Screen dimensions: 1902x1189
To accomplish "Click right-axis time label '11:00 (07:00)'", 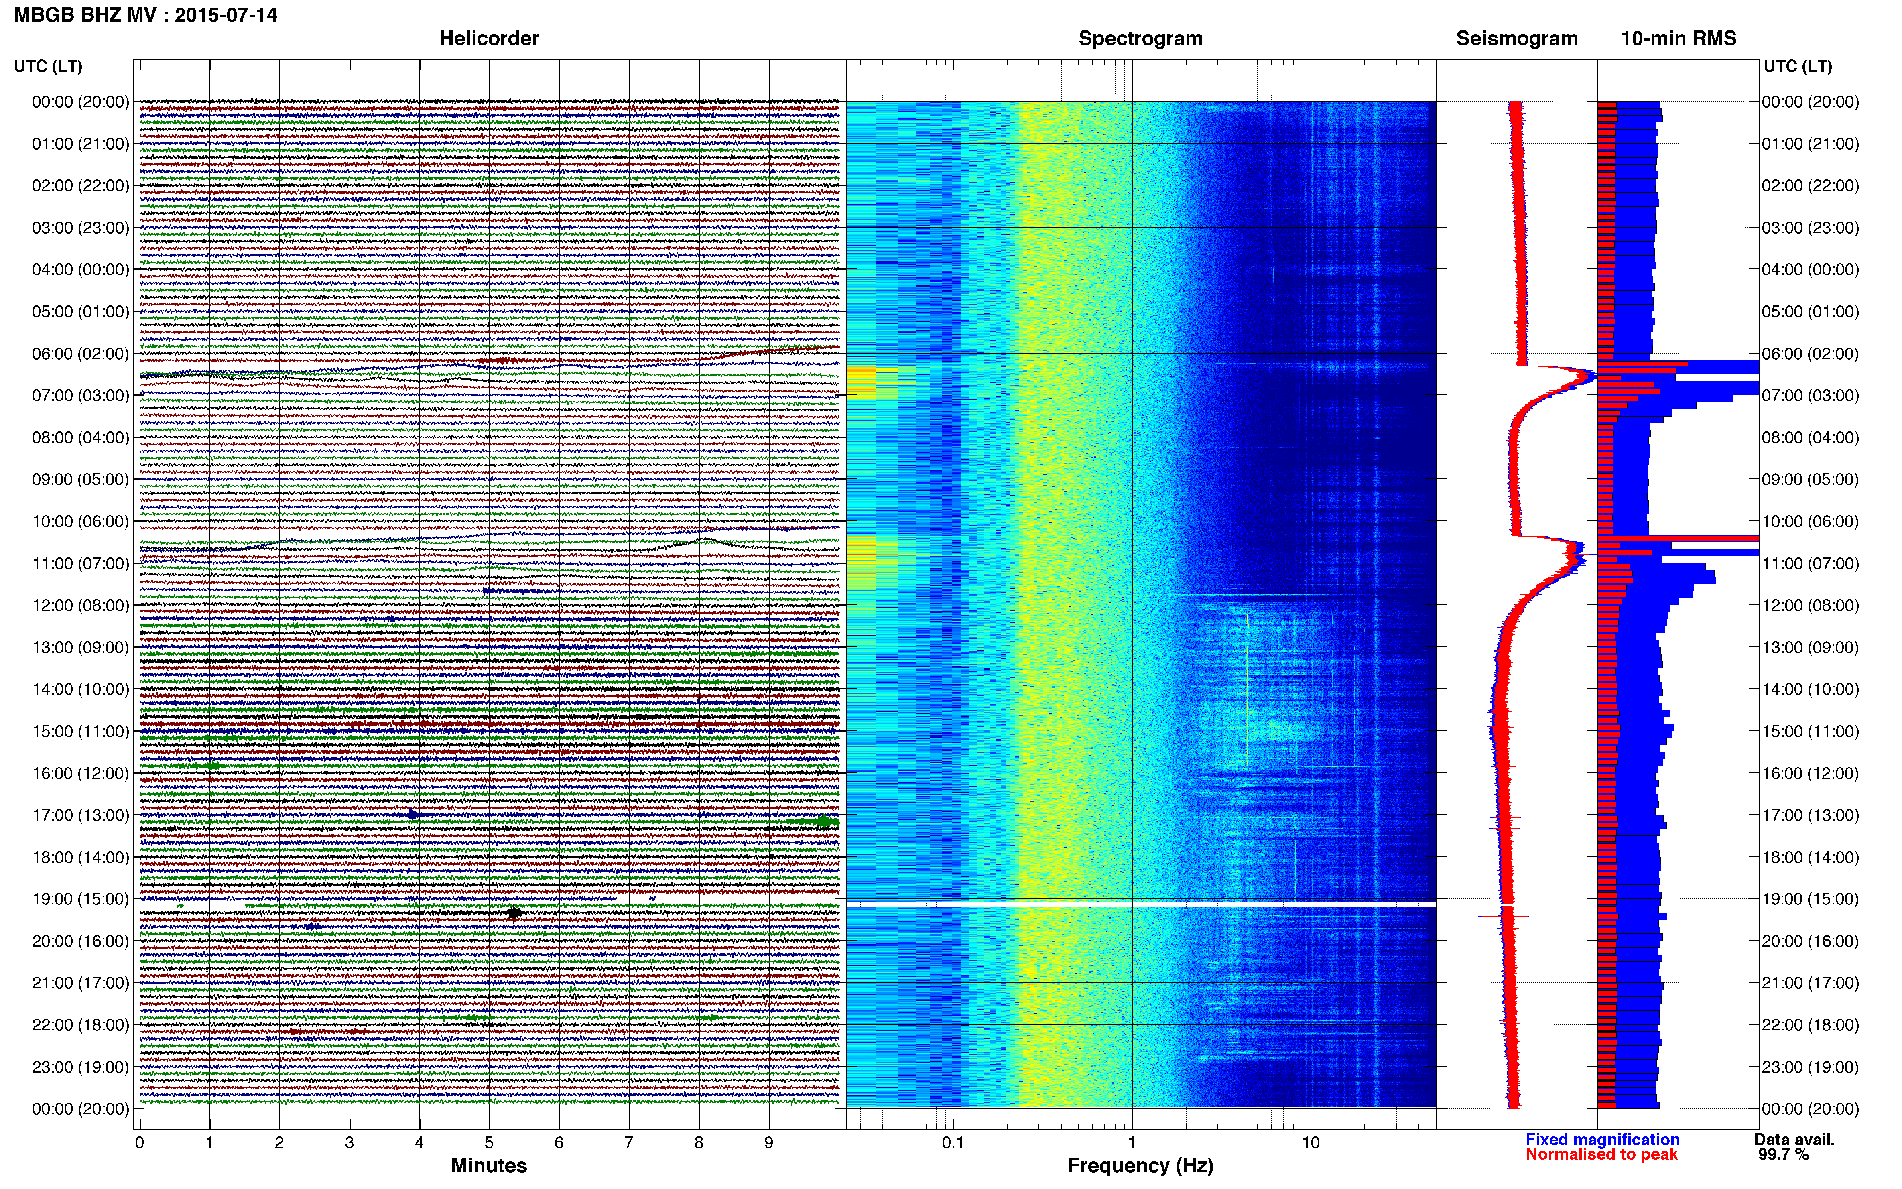I will tap(1811, 564).
